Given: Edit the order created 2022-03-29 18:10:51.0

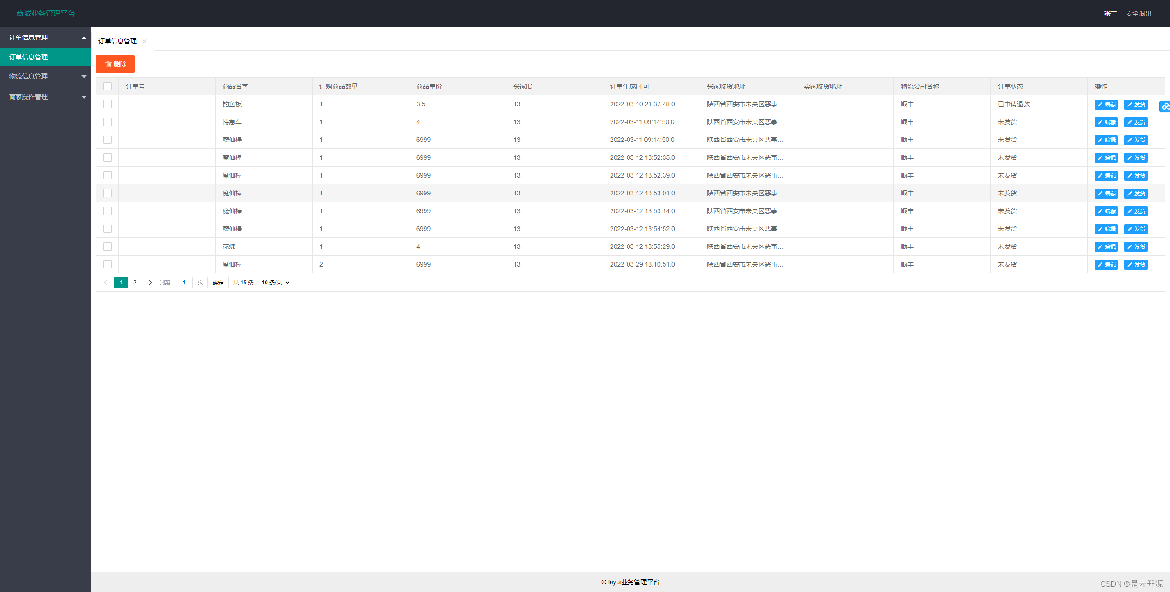Looking at the screenshot, I should coord(1106,265).
